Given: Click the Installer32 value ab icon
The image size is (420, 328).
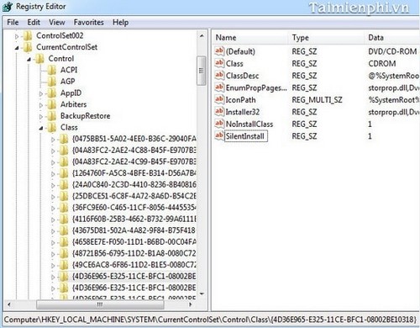Looking at the screenshot, I should click(219, 112).
